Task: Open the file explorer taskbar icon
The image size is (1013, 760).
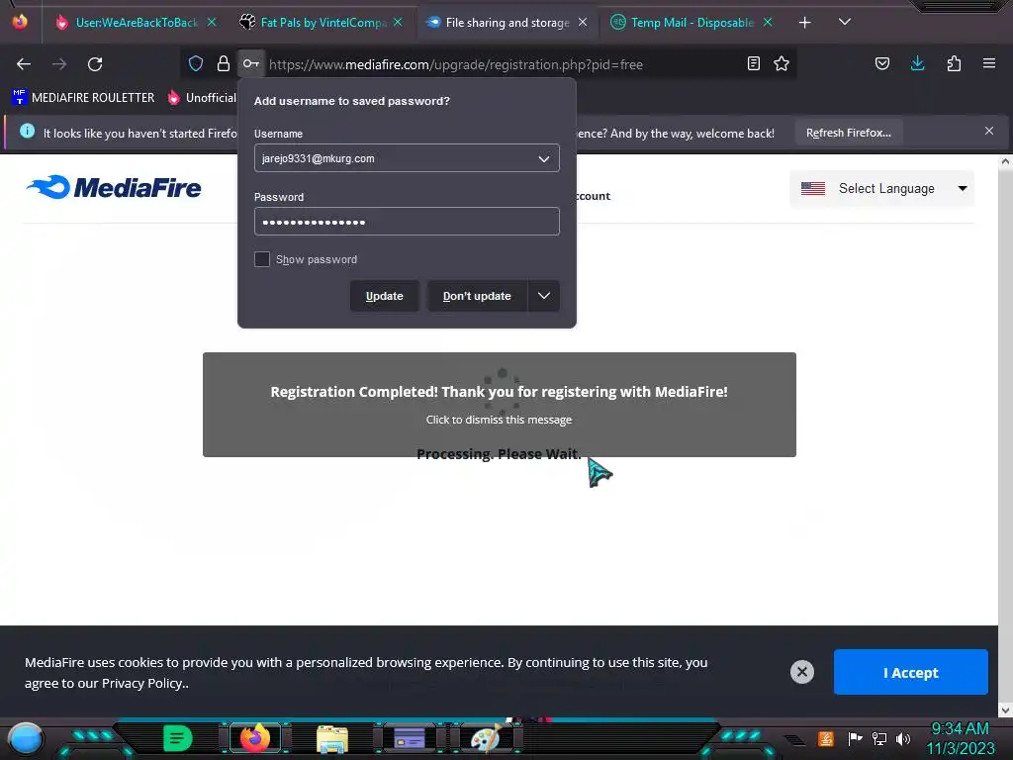Action: [332, 739]
